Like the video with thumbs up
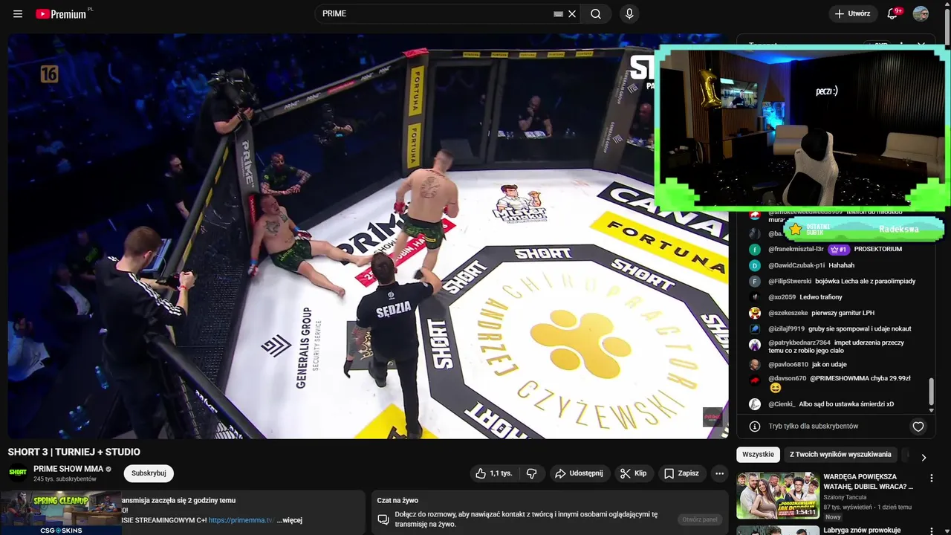The width and height of the screenshot is (951, 535). 494,473
